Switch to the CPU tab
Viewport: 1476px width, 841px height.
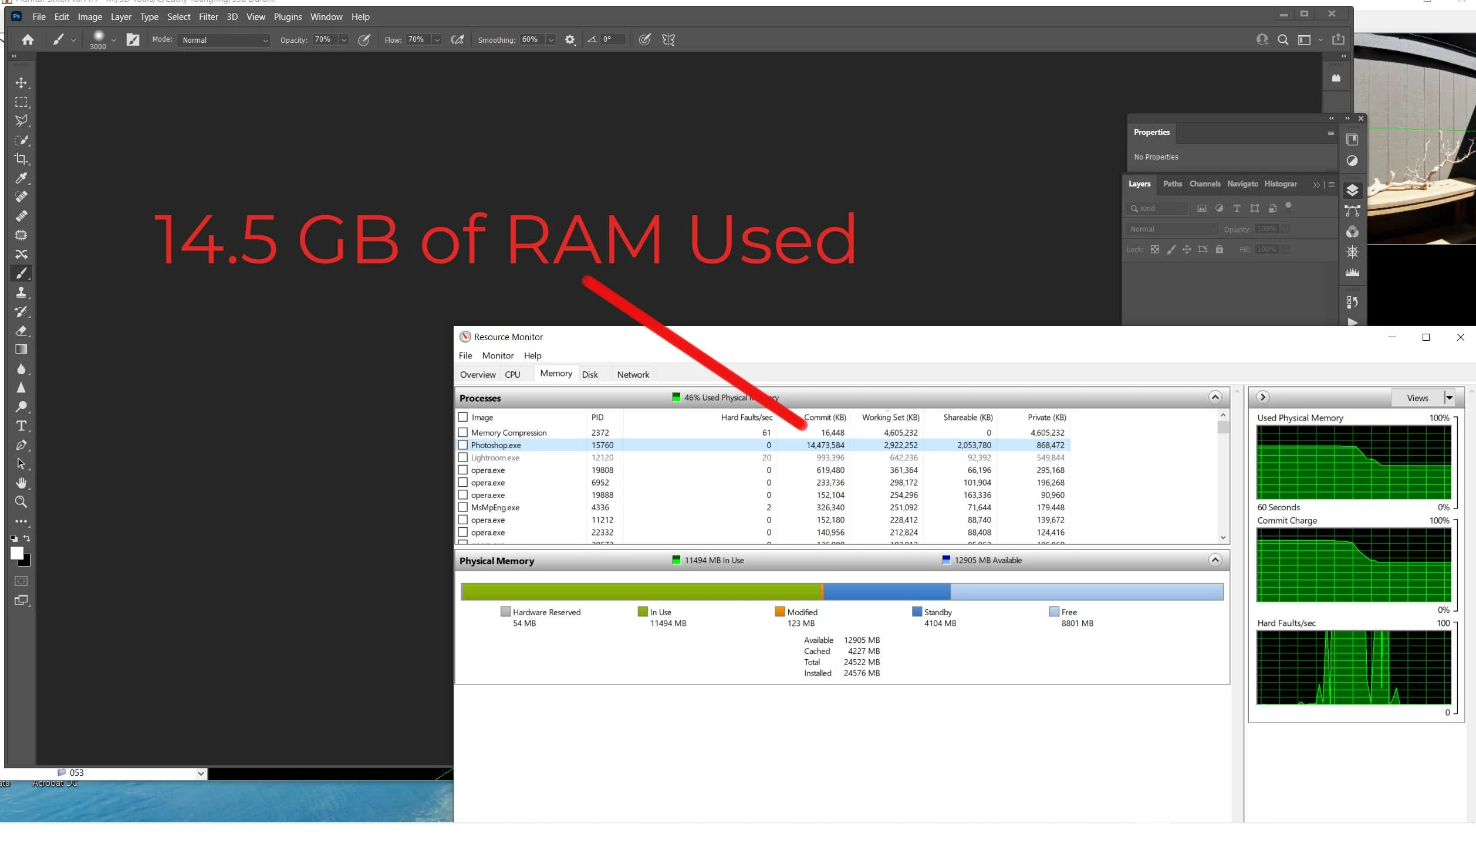point(512,375)
